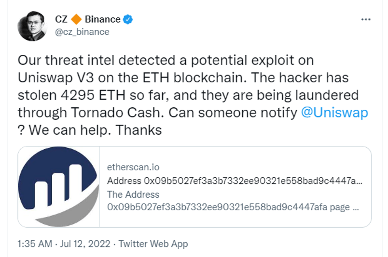The height and width of the screenshot is (257, 388).
Task: Click the card description "The Address" line
Action: point(133,194)
